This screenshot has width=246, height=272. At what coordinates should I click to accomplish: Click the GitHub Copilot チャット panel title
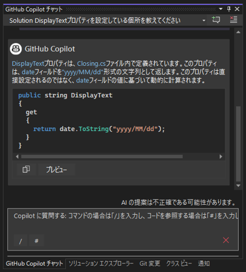click(34, 9)
